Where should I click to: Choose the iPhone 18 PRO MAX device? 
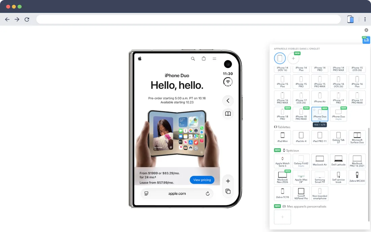[301, 114]
